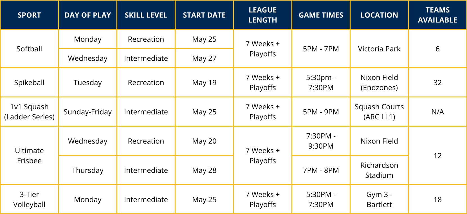This screenshot has width=467, height=214.
Task: Select the Richardson Stadium location cell
Action: pos(379,170)
